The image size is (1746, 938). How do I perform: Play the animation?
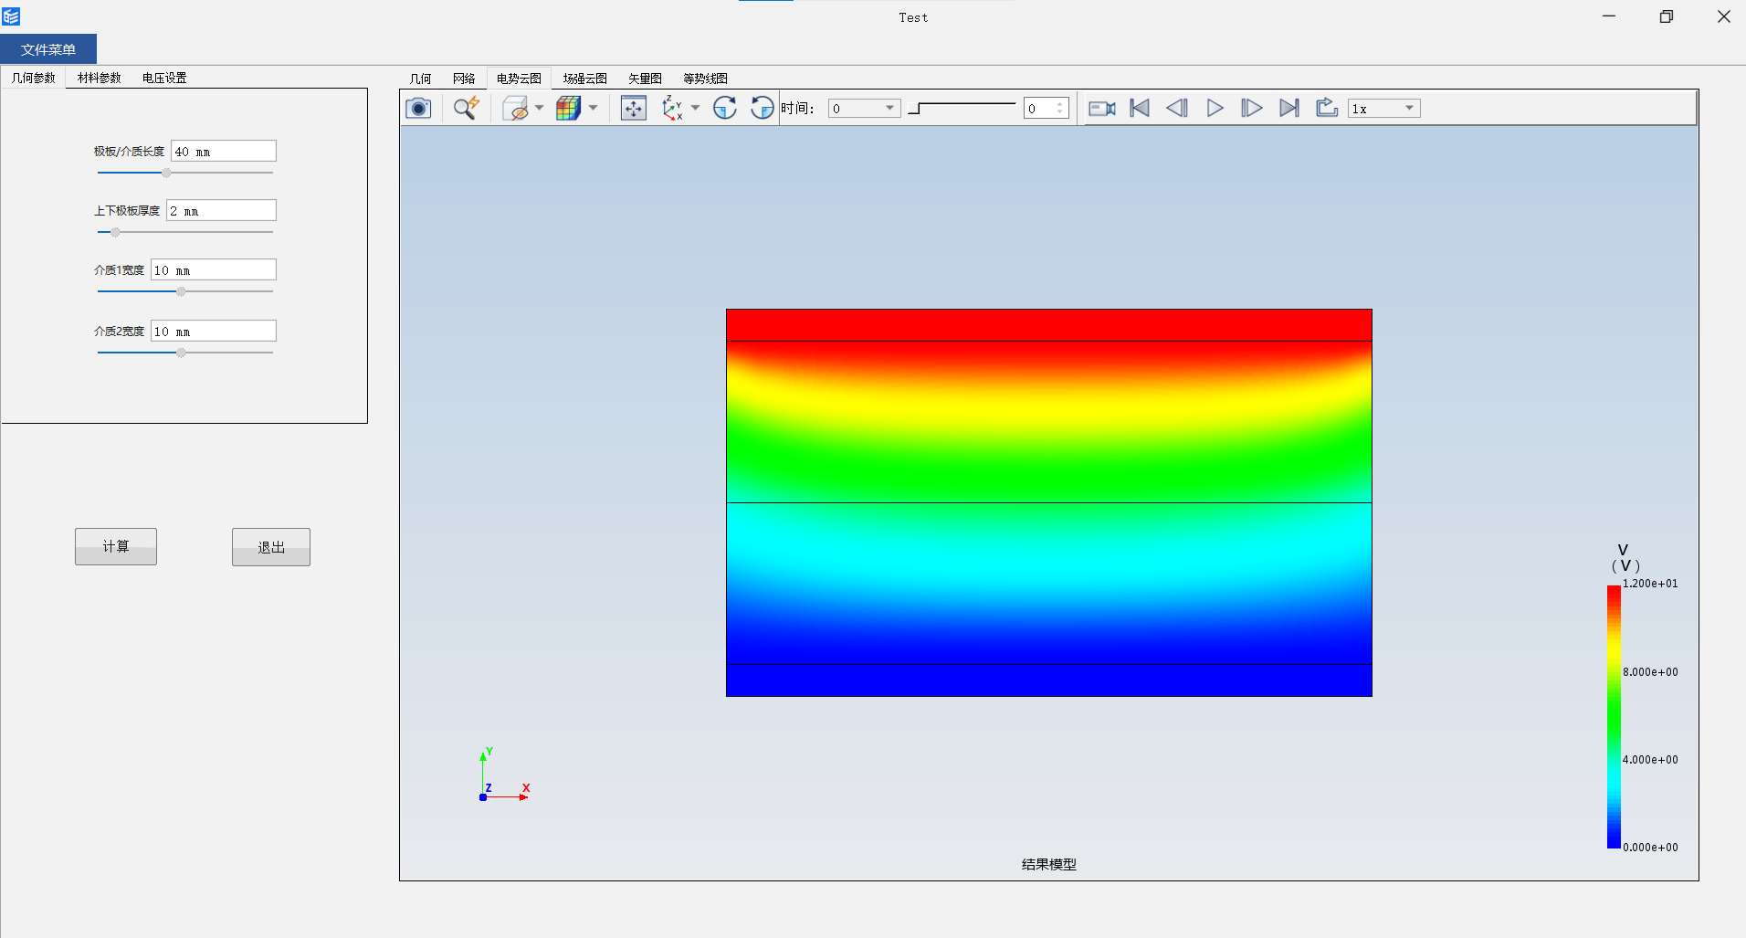[1215, 109]
